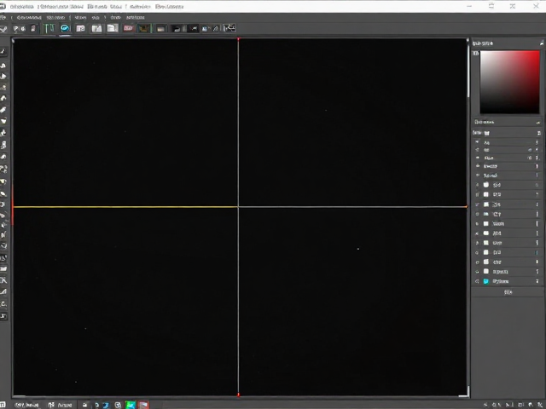Screen dimensions: 546x409
Task: Select the topmost tool in the left tool strip
Action: coord(3,51)
